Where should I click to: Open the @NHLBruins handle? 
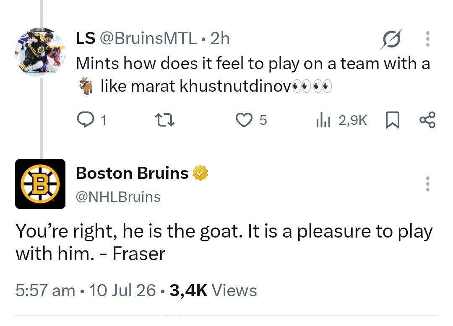point(118,197)
